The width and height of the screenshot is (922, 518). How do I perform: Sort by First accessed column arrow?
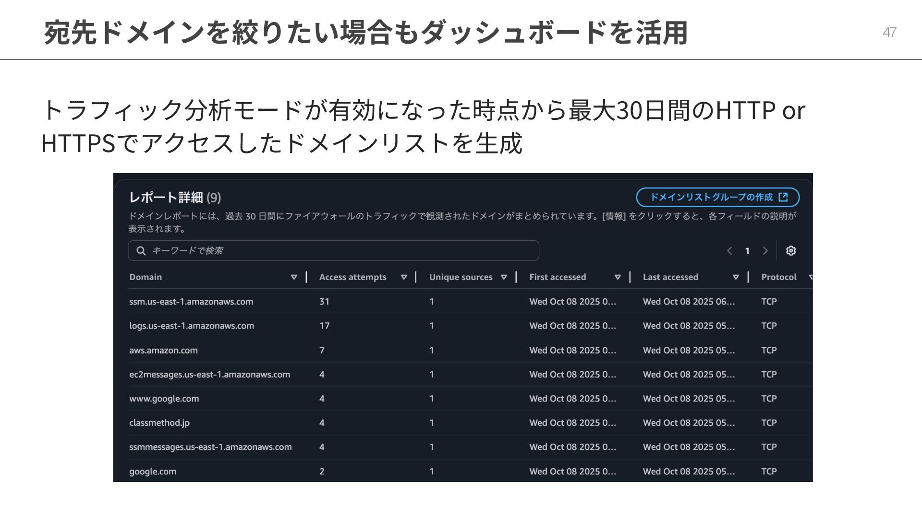coord(618,277)
